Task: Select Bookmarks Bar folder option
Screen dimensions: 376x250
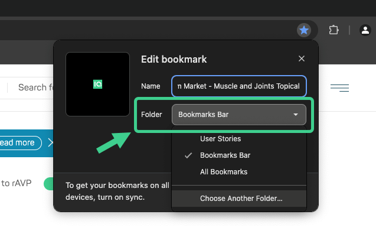Action: (239, 155)
